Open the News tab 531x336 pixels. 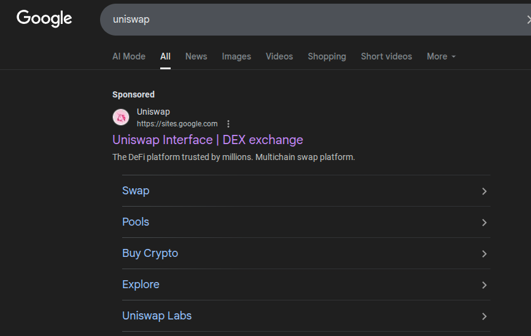click(x=196, y=56)
